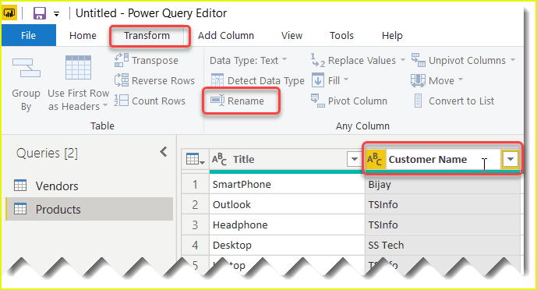This screenshot has height=290, width=537.
Task: Expand the Move dropdown arrow
Action: pyautogui.click(x=461, y=80)
